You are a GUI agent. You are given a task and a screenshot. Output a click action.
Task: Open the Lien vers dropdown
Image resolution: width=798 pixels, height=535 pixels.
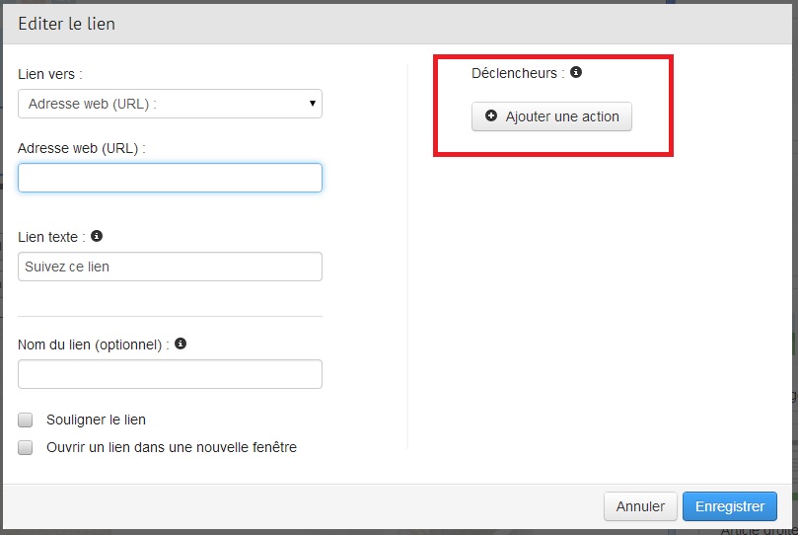coord(170,103)
